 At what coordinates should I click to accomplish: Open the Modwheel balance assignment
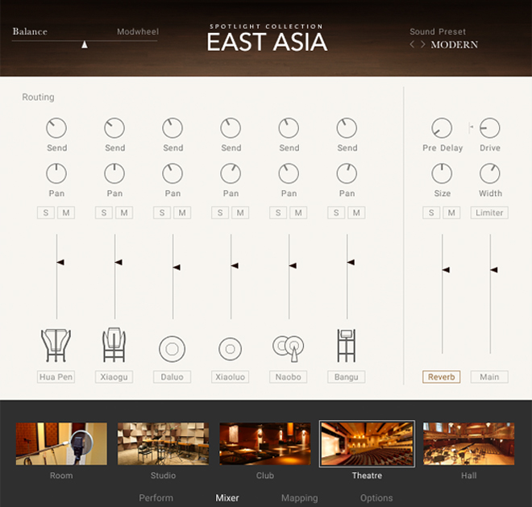tap(138, 32)
